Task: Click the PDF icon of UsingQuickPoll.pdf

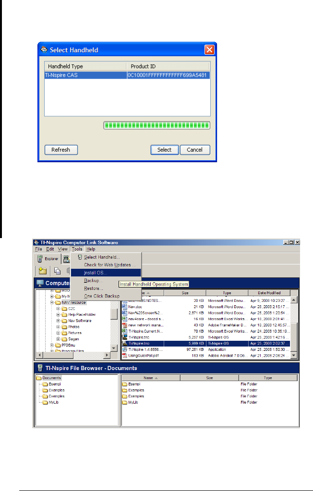Action: tap(124, 356)
